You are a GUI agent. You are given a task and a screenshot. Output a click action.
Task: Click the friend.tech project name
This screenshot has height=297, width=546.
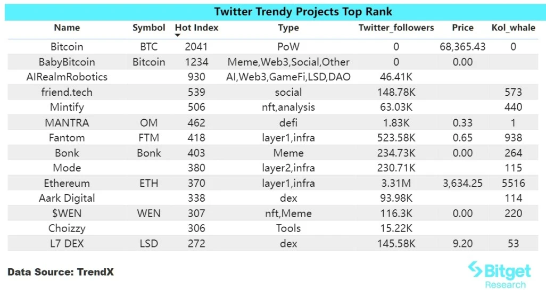(67, 92)
